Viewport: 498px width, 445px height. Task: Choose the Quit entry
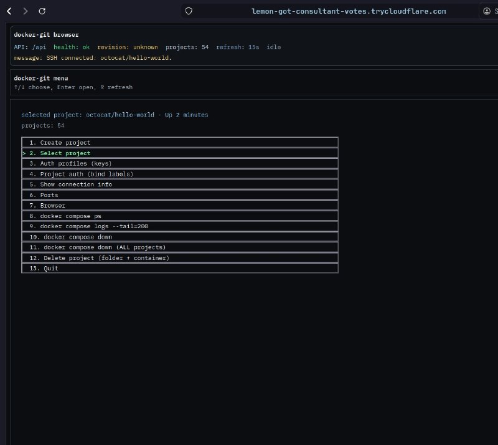(180, 268)
